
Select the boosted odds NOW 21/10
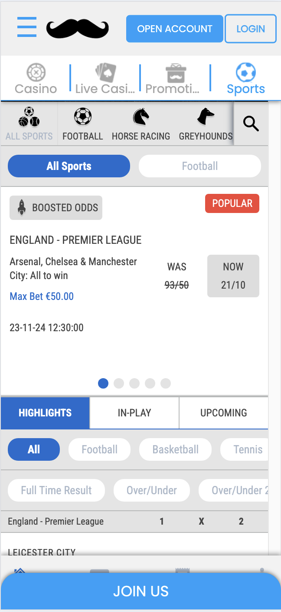233,276
